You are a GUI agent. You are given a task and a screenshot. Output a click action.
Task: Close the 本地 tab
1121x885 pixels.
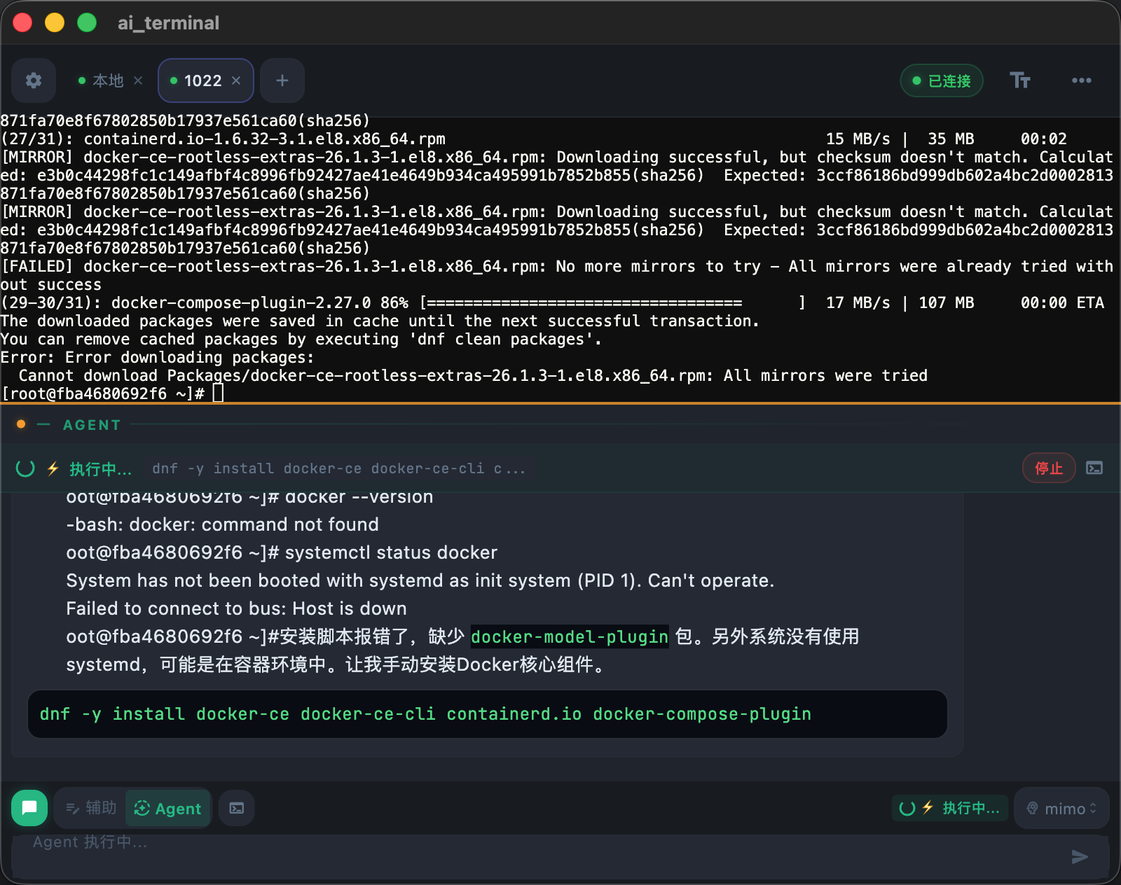point(138,81)
